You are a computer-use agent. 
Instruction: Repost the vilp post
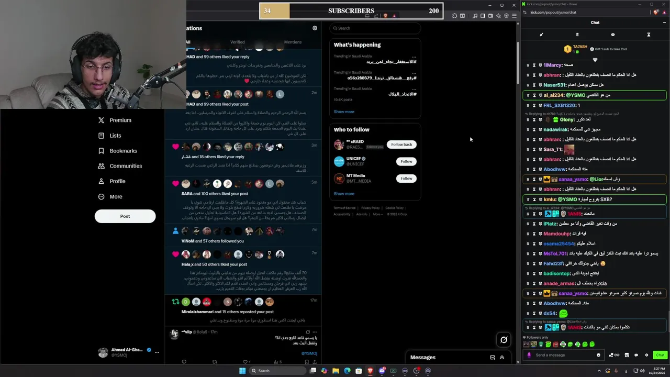click(214, 362)
